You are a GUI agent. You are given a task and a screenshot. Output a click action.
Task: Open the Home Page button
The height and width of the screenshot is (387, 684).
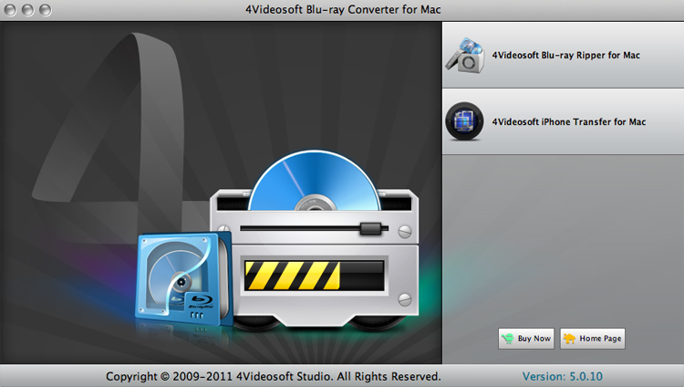[x=593, y=339]
